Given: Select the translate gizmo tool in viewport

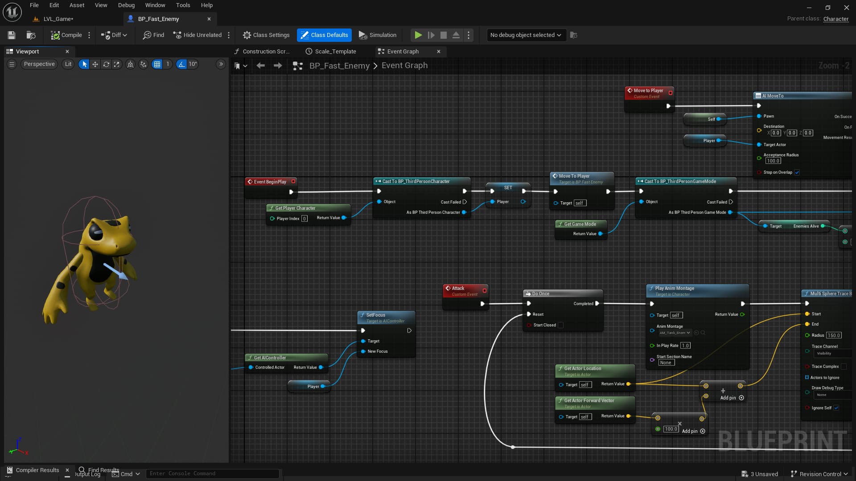Looking at the screenshot, I should coord(95,64).
